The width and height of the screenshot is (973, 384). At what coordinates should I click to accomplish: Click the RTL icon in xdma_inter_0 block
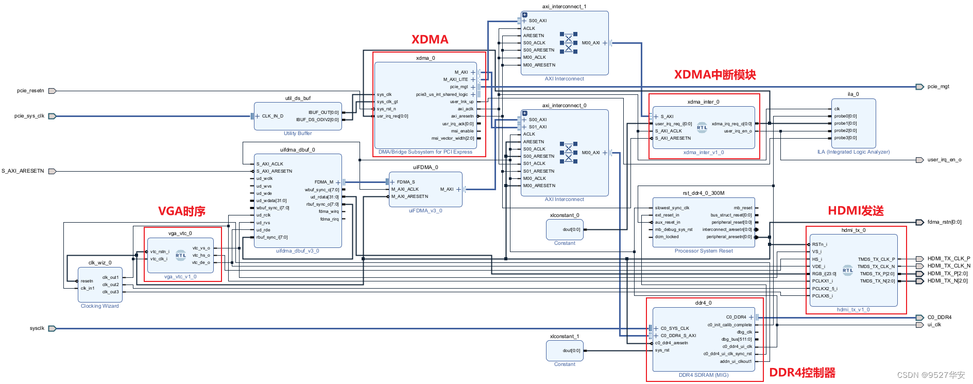coord(702,128)
